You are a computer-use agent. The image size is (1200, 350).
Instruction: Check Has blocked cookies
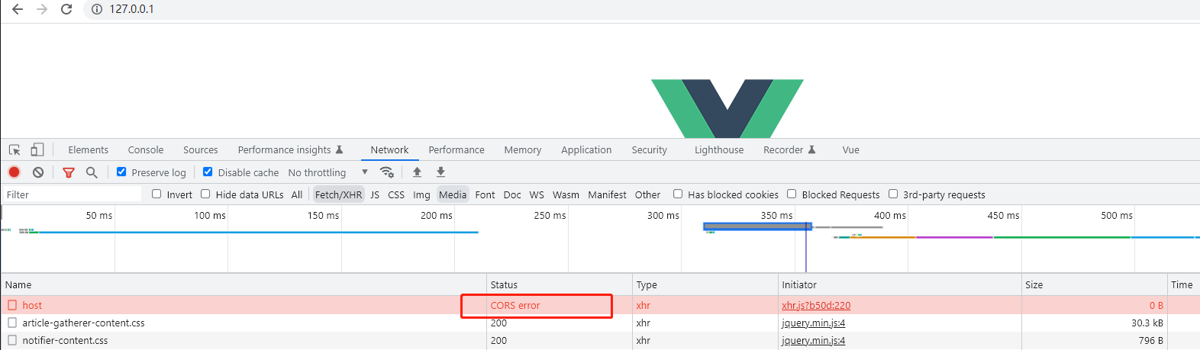[x=678, y=194]
